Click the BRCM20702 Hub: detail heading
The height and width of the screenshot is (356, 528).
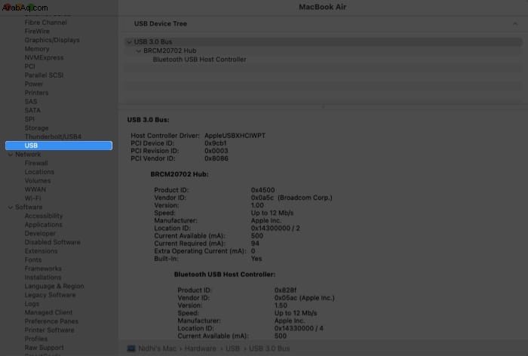coord(180,174)
